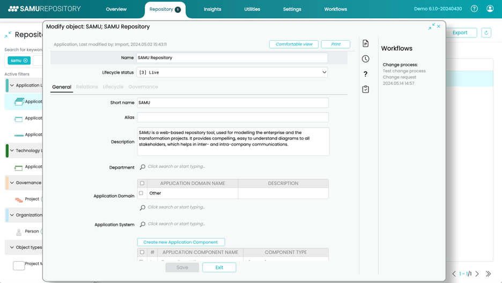Screen dimensions: 502x283
Task: Click the Department search magnifier icon
Action: click(x=143, y=167)
